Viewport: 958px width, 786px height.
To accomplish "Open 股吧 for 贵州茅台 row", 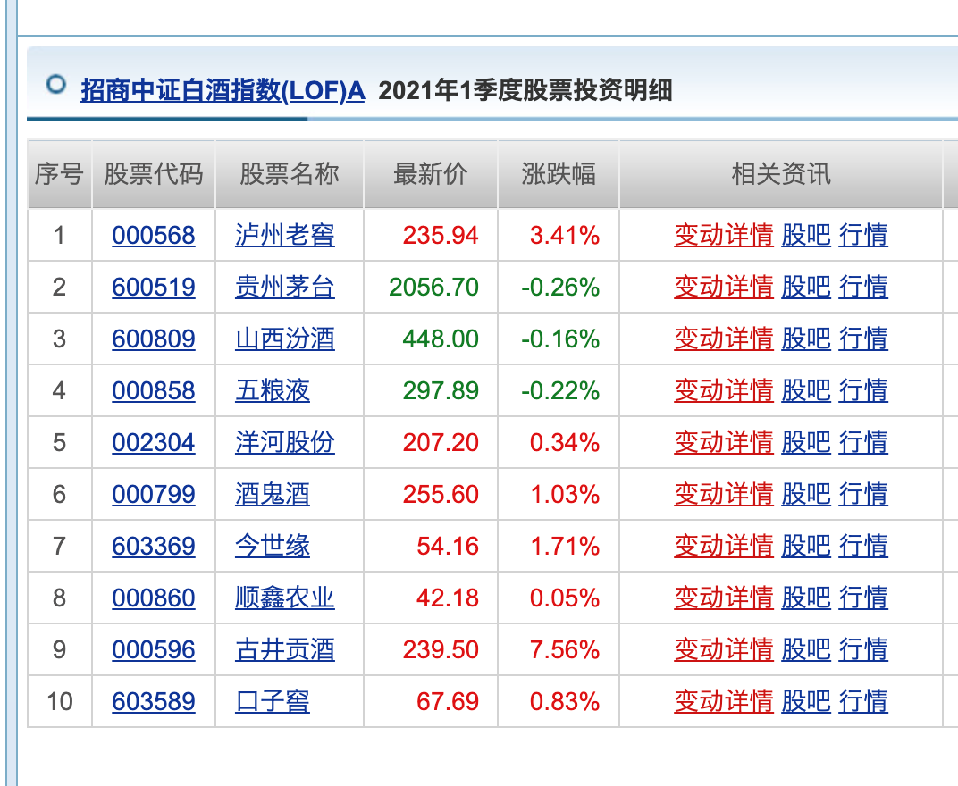I will 806,287.
